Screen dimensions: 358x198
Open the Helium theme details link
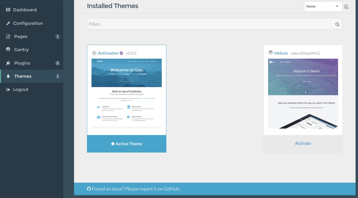click(281, 53)
